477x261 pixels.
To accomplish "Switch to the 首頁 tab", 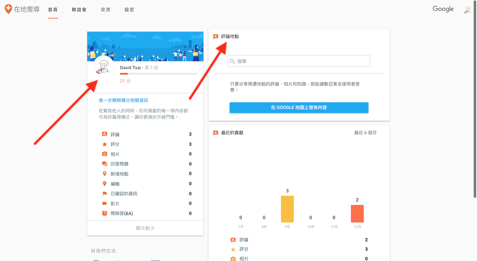I will click(53, 10).
